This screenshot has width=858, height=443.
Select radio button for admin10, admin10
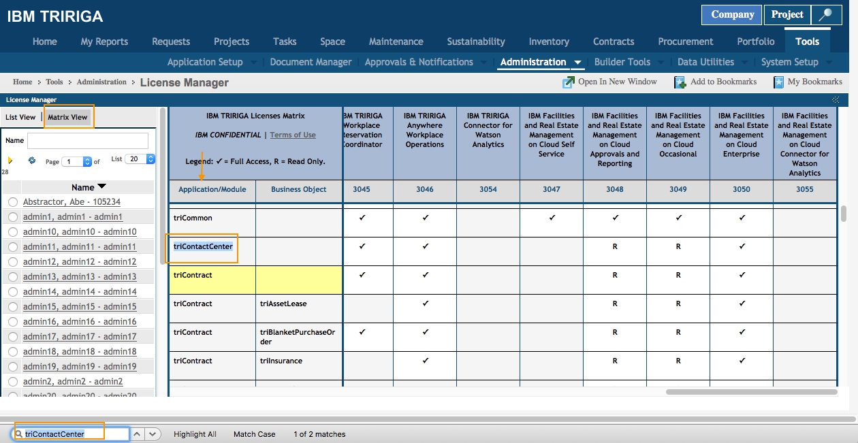pyautogui.click(x=12, y=232)
